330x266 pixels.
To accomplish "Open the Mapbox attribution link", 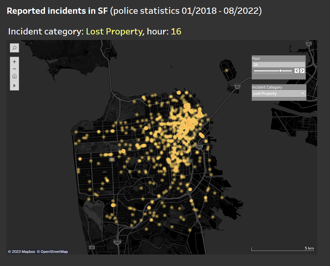I will 21,252.
